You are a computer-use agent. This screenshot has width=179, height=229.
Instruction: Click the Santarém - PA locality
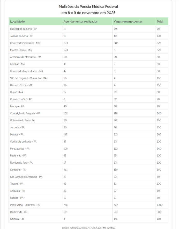pos(18,170)
